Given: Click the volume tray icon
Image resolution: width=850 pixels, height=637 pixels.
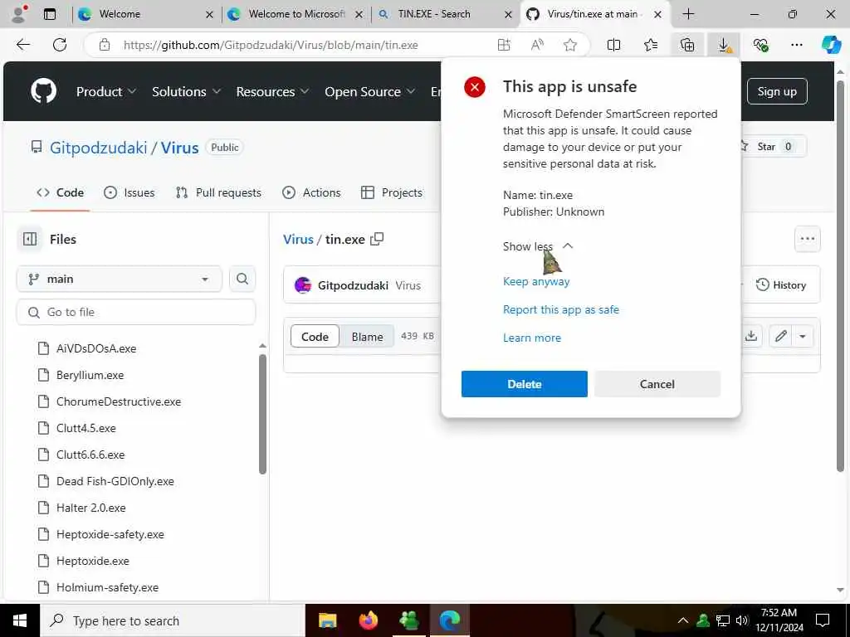Looking at the screenshot, I should (741, 620).
